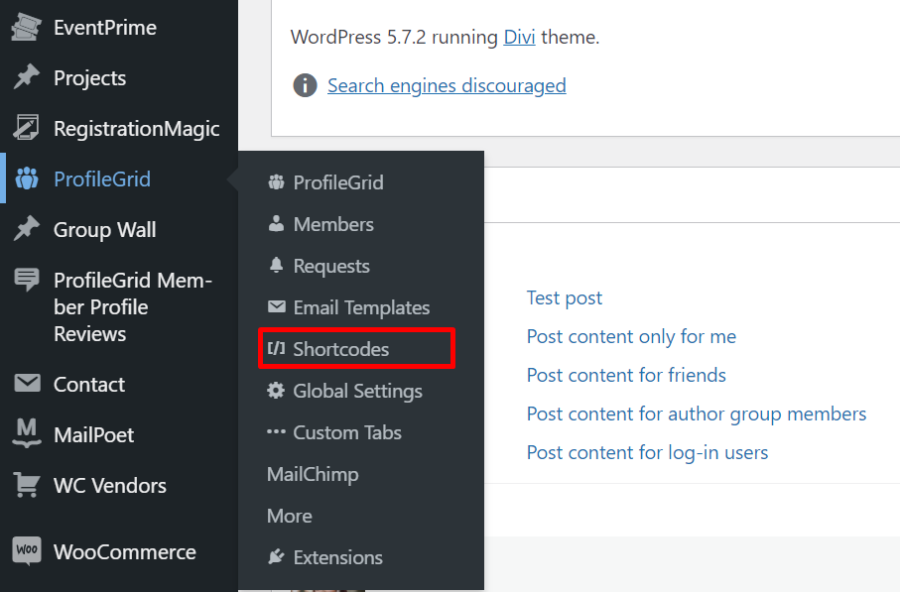The width and height of the screenshot is (900, 592).
Task: Click the info icon beside Search engines discouraged
Action: [305, 85]
